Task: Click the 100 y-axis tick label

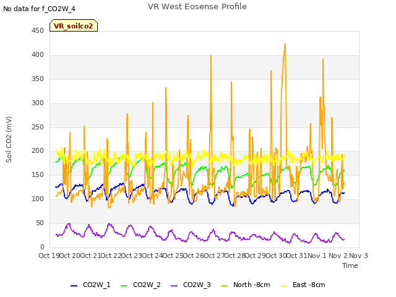Action: click(38, 199)
